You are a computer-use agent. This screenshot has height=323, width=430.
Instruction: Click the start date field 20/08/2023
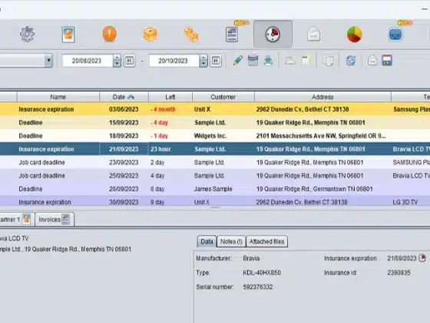(88, 61)
